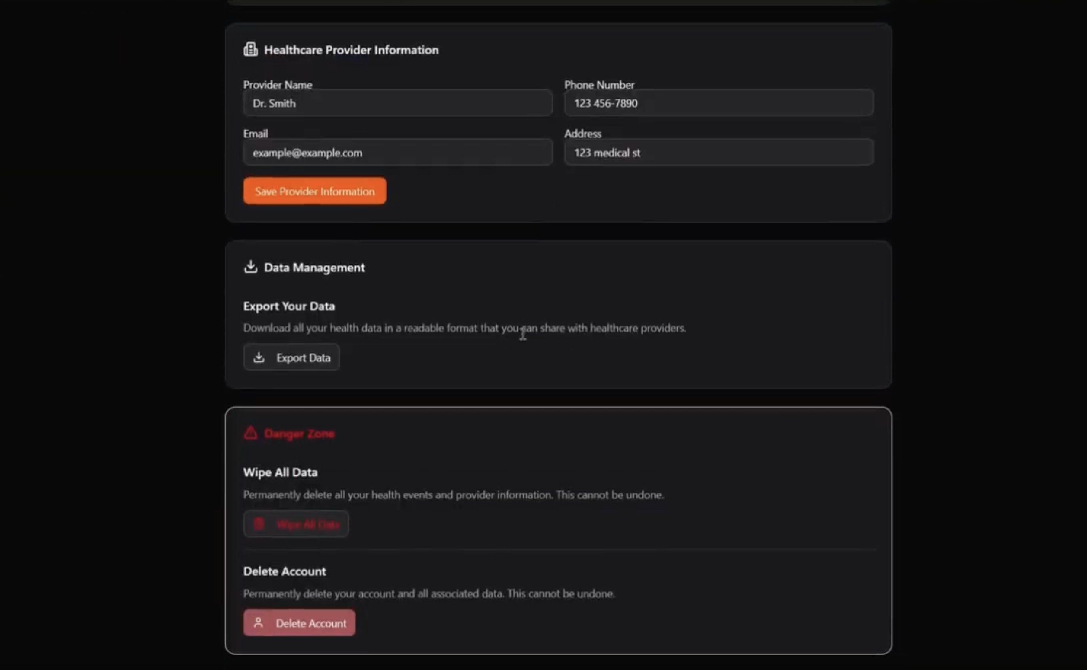Focus the Phone Number input field

click(718, 103)
